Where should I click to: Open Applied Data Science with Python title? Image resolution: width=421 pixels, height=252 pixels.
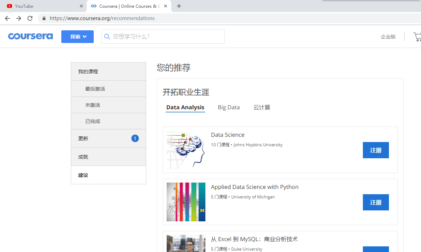254,187
